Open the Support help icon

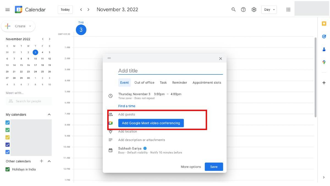tap(243, 10)
